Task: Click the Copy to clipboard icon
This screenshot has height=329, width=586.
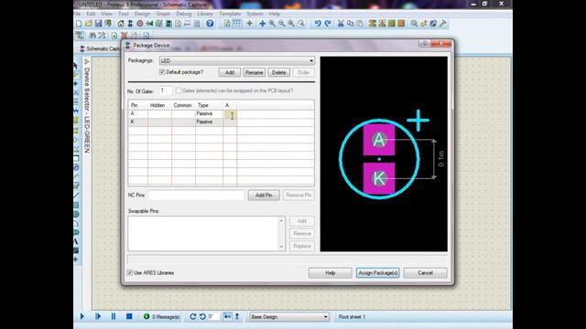Action: pos(350,24)
